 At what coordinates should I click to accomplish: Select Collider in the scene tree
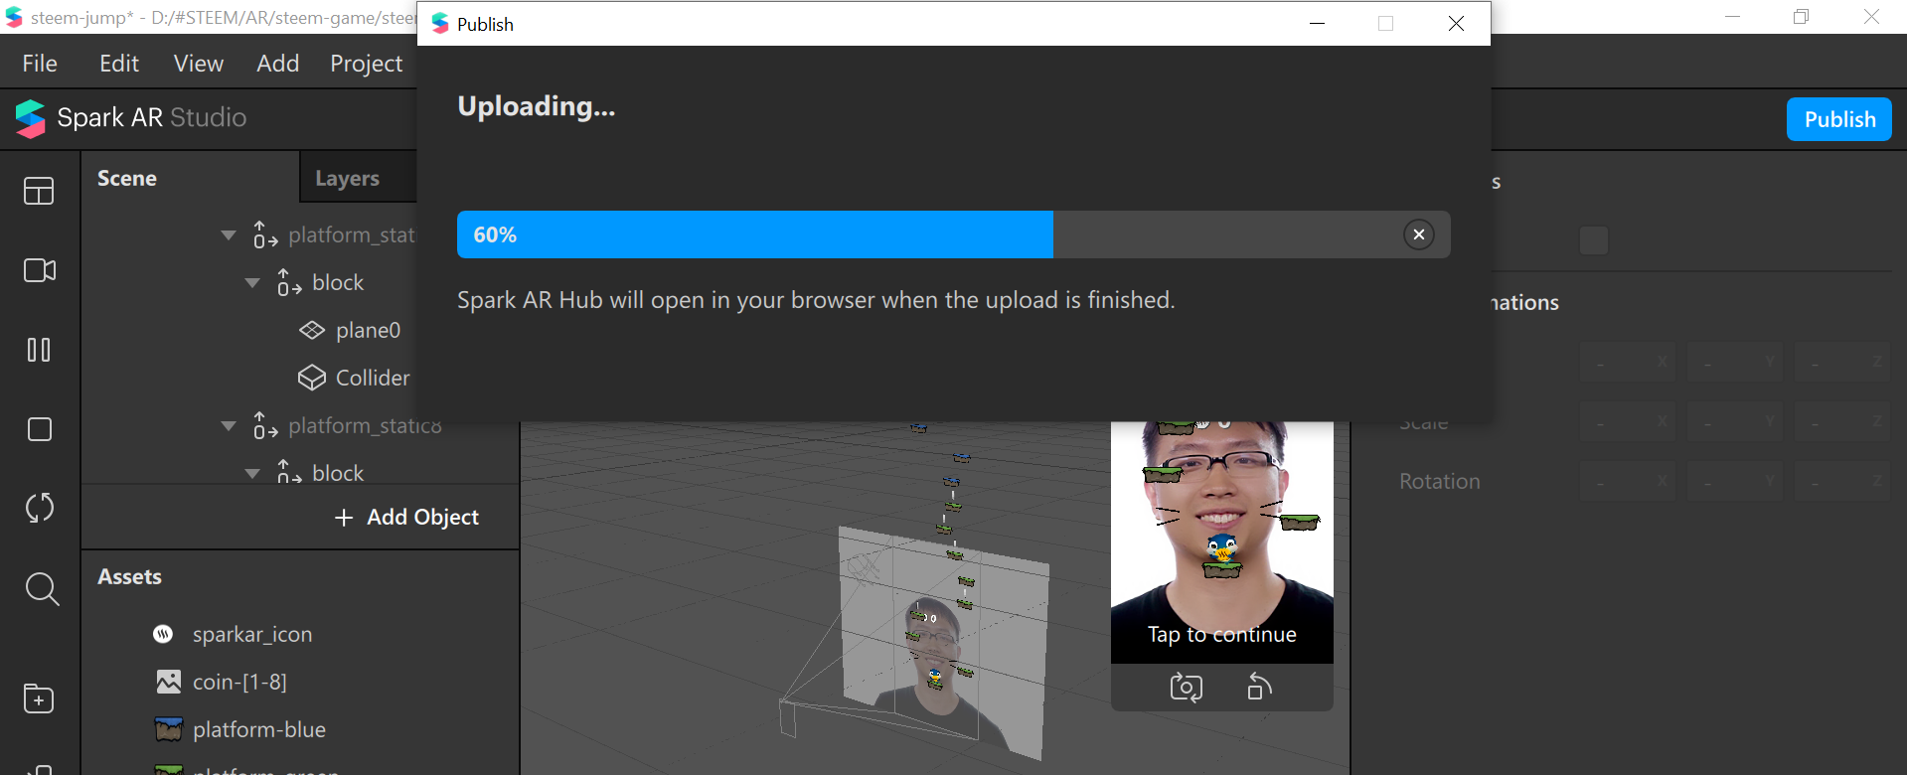[373, 378]
